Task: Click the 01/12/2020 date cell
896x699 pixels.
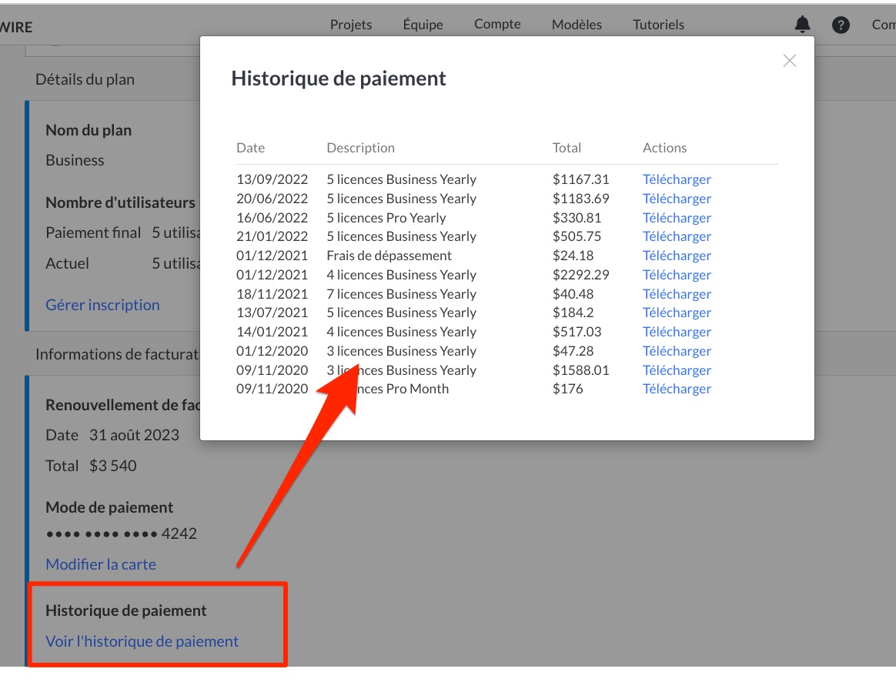Action: pos(272,351)
